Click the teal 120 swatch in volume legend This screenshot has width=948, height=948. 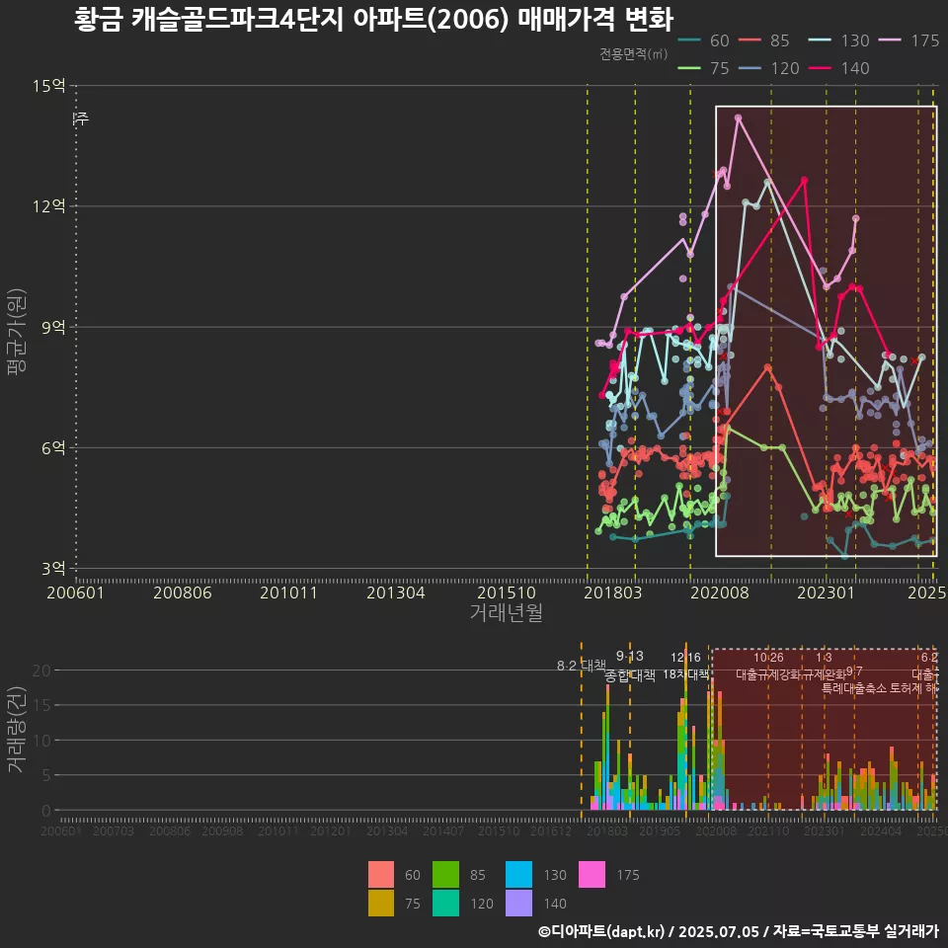[445, 903]
